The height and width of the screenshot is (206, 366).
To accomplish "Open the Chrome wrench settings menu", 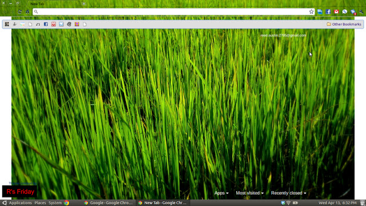I will (361, 11).
